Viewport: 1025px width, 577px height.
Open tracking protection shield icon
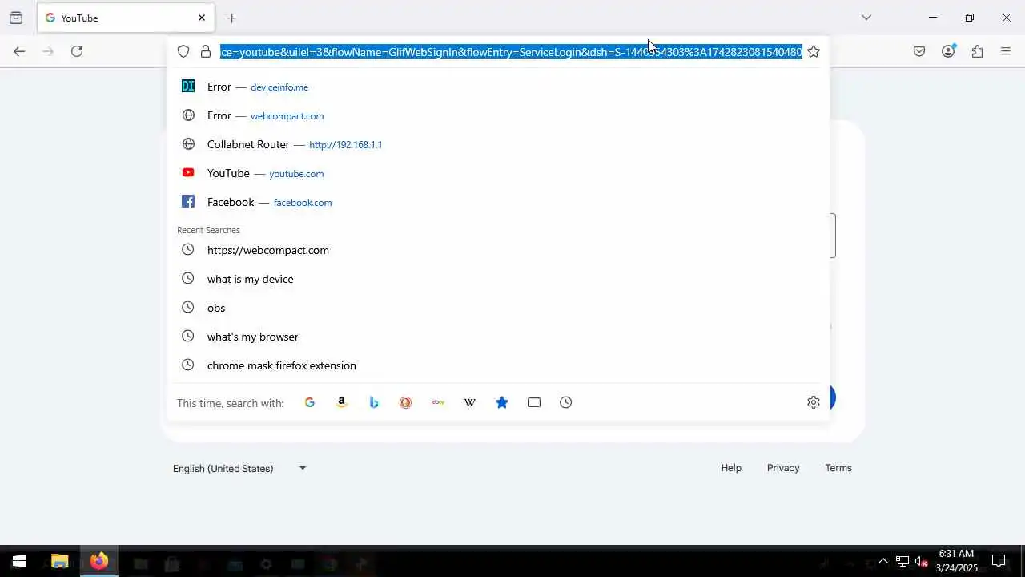point(183,51)
